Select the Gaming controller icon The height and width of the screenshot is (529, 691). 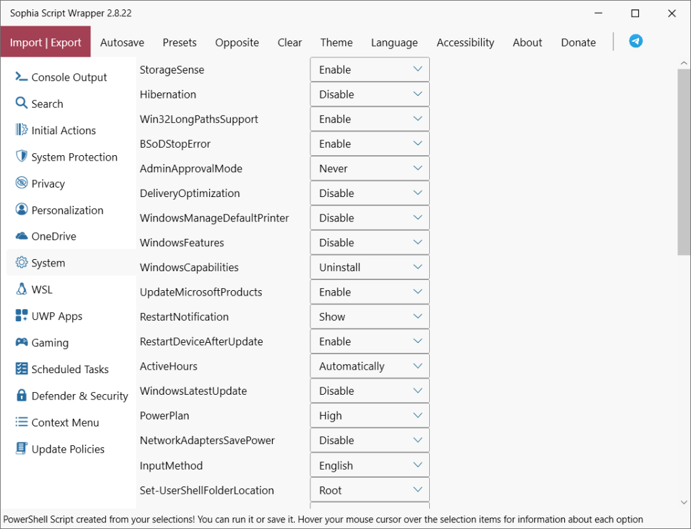pyautogui.click(x=21, y=343)
